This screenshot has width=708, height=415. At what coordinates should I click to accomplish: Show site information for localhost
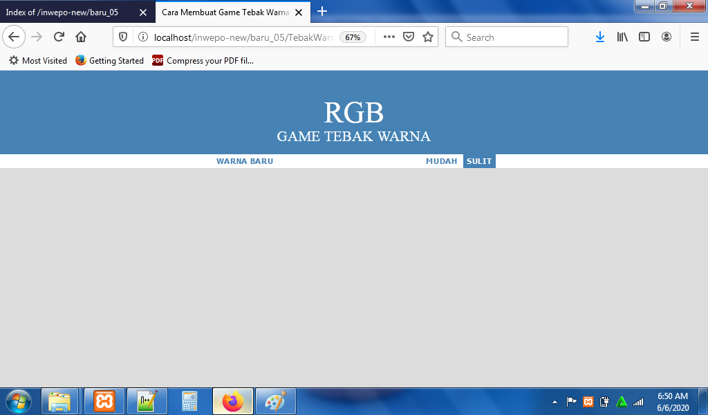click(142, 37)
